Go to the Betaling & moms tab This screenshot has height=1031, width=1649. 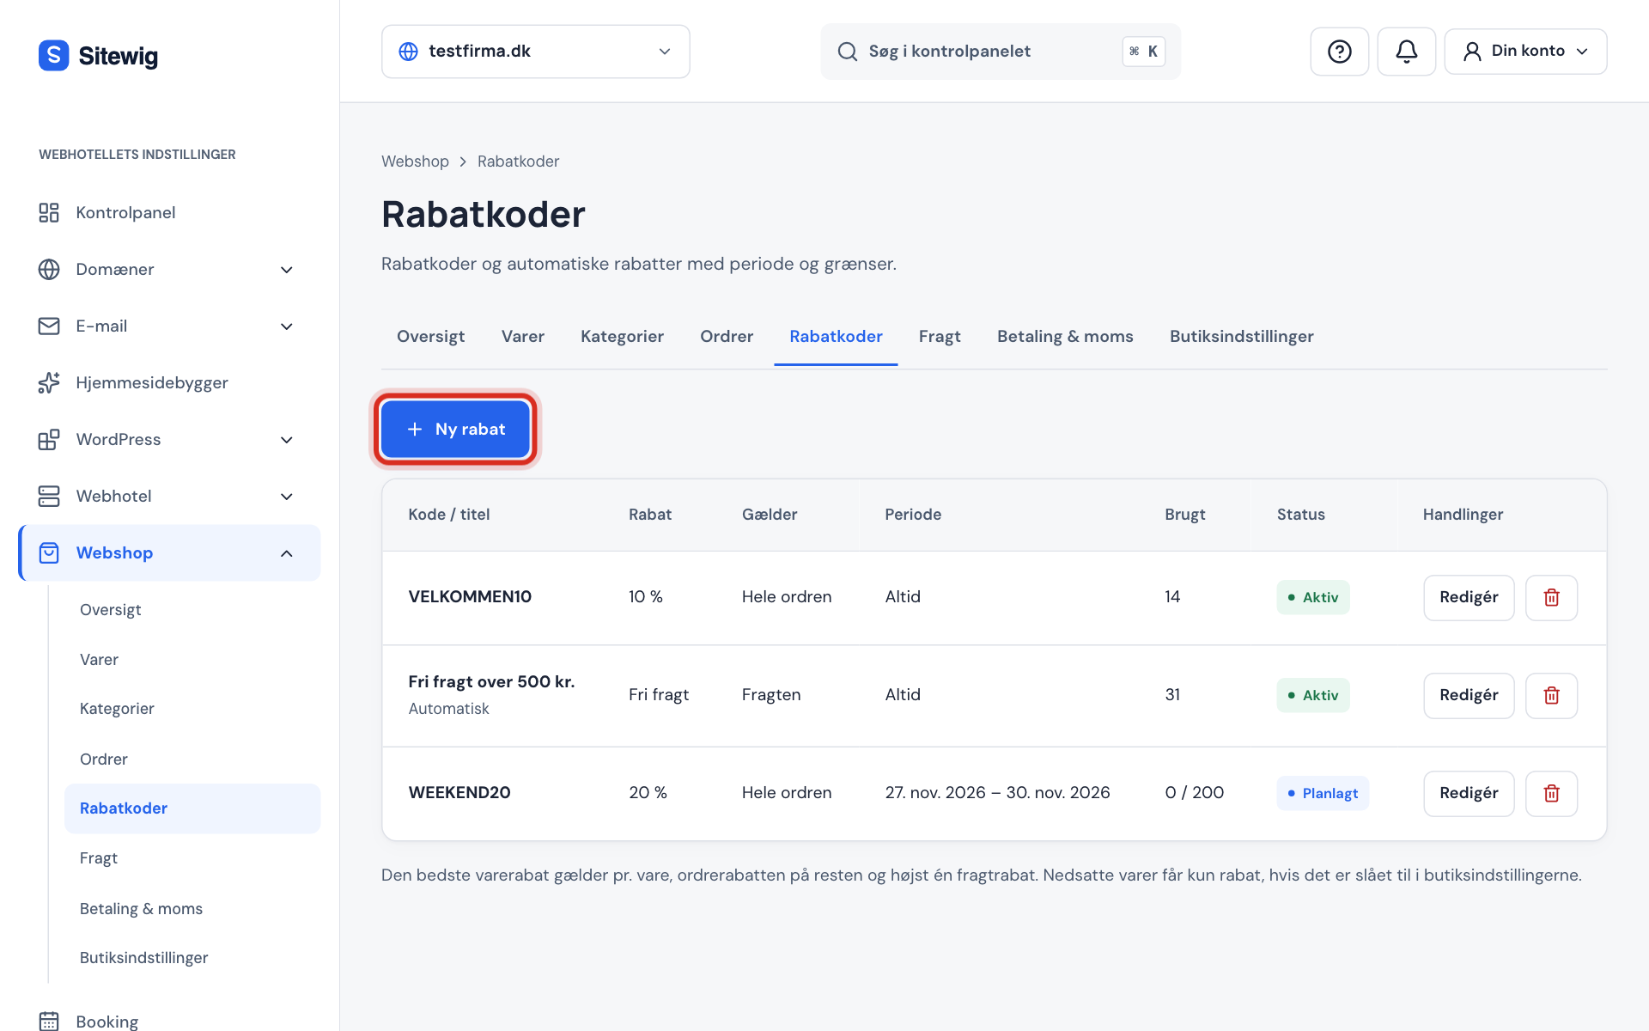point(1065,337)
